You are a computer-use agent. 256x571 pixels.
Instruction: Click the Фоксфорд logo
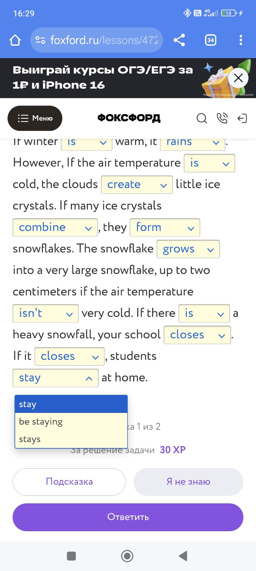coord(129,118)
